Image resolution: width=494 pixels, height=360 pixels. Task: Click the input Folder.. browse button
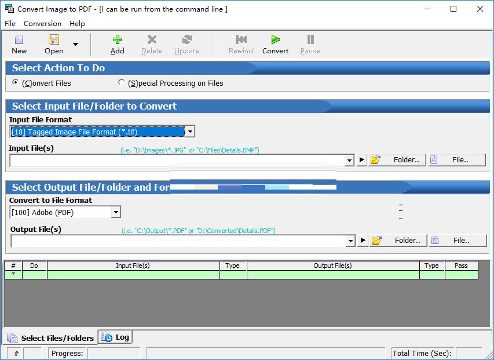(x=398, y=159)
